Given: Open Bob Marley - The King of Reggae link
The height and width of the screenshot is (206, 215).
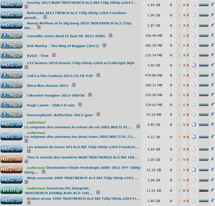Looking at the screenshot, I should click(63, 46).
